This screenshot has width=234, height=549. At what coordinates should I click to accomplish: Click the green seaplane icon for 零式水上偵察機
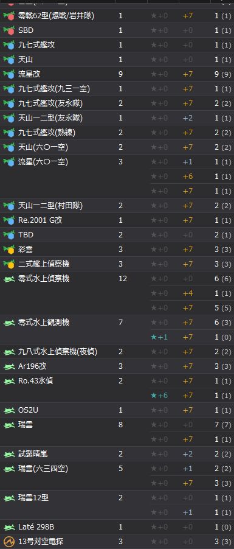9,279
